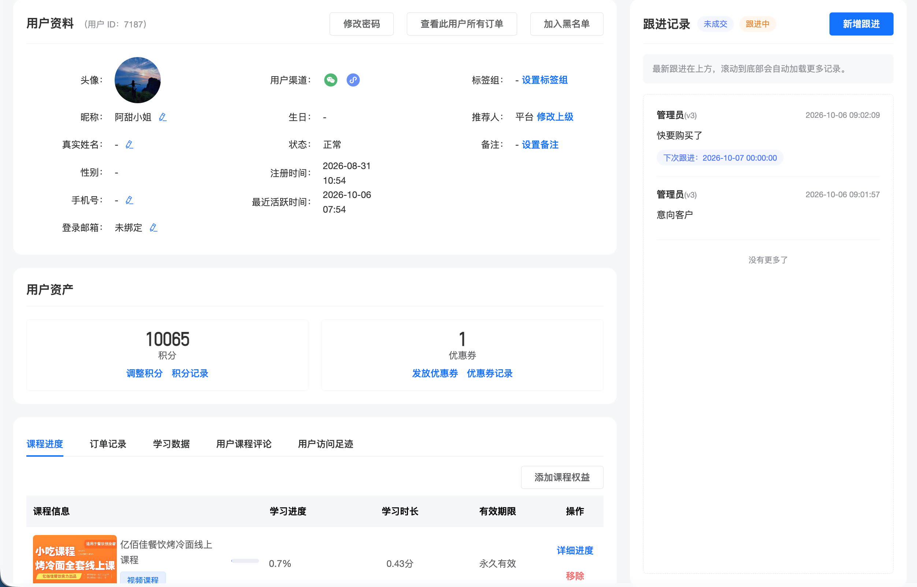Open the 用户课程评论 tab
Viewport: 917px width, 587px height.
(244, 444)
